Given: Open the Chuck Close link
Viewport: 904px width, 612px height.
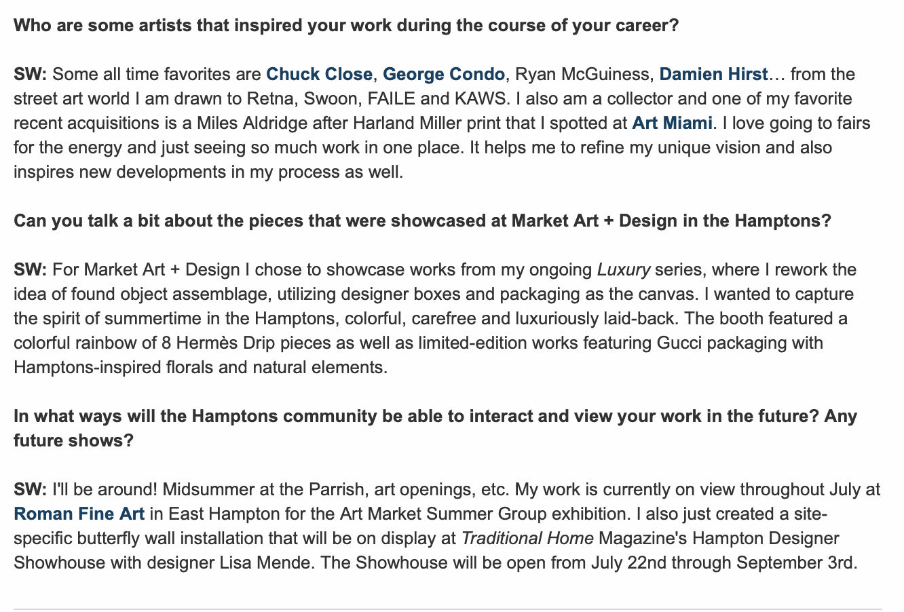Looking at the screenshot, I should [x=319, y=74].
